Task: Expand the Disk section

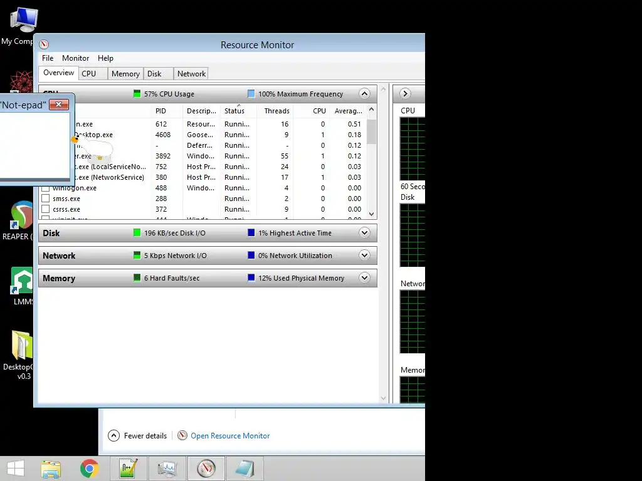Action: point(364,233)
